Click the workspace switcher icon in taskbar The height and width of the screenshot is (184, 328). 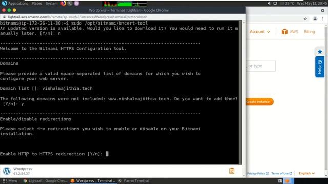pos(280,181)
